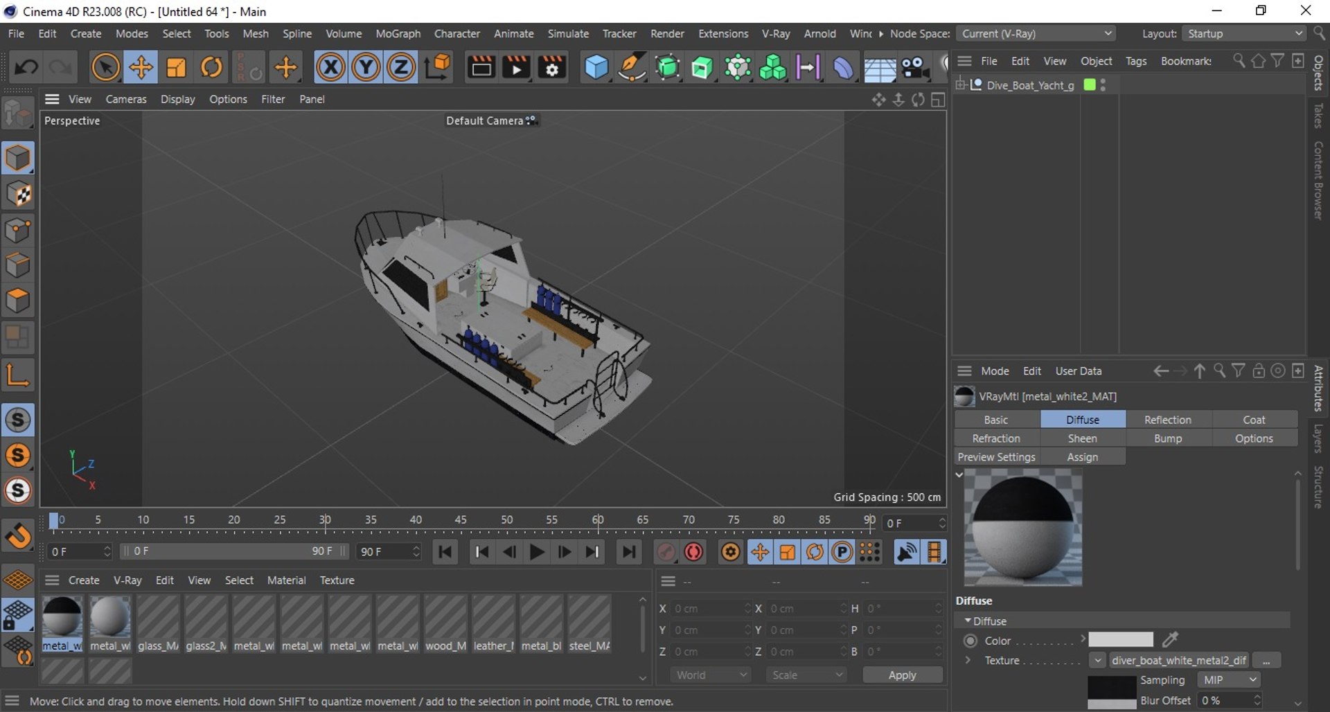Click the Diffuse color swatch
Screen dimensions: 1330x712
point(1120,639)
